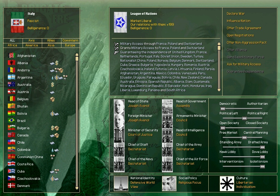This screenshot has height=196, width=280.
Task: Open the Allies tab
Action: pos(51,41)
